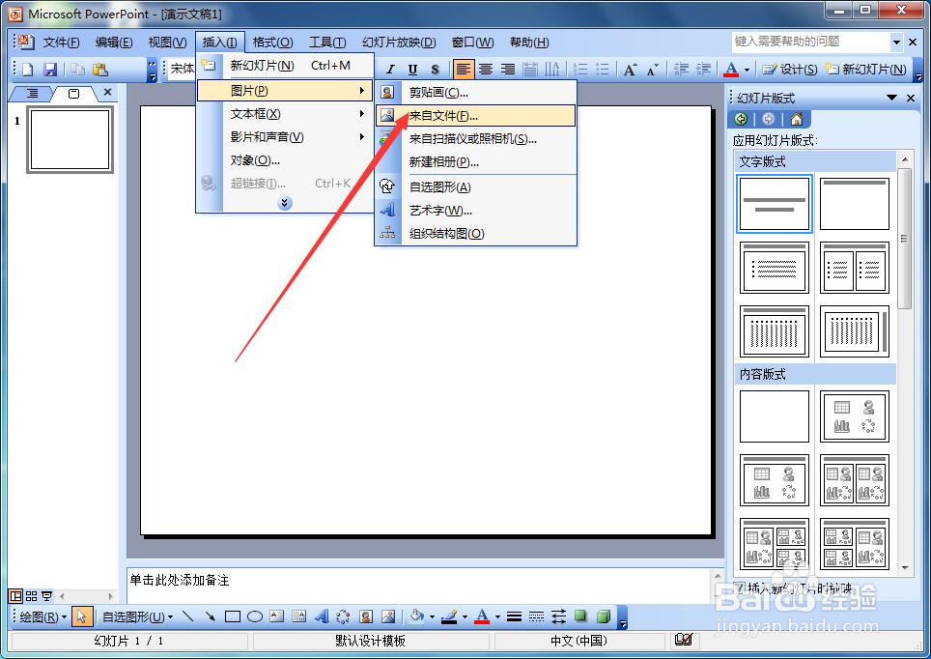Viewport: 931px width, 659px height.
Task: Click in the help question input box
Action: (810, 42)
